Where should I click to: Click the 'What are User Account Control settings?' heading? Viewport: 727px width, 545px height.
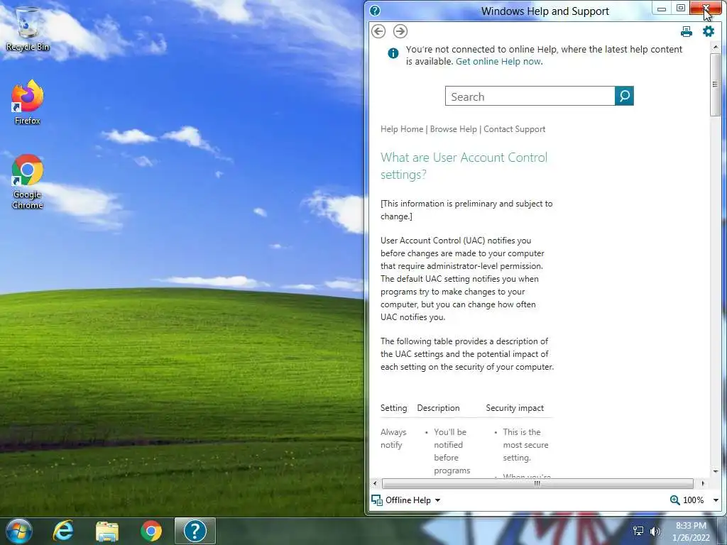(x=464, y=166)
